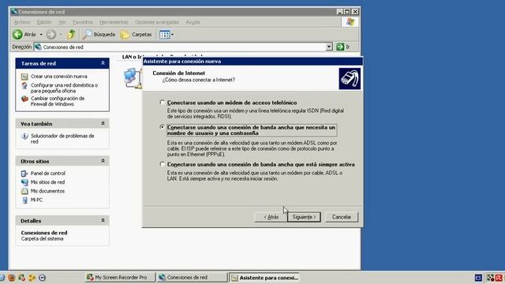The width and height of the screenshot is (505, 284).
Task: Click the Mis sitios de red icon
Action: click(x=24, y=182)
